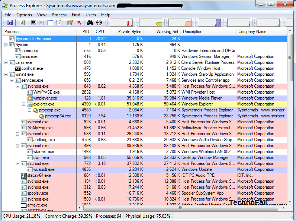This screenshot has height=221, width=296.
Task: Click 'CPU Usage: 21.18%' in status bar
Action: pyautogui.click(x=22, y=216)
